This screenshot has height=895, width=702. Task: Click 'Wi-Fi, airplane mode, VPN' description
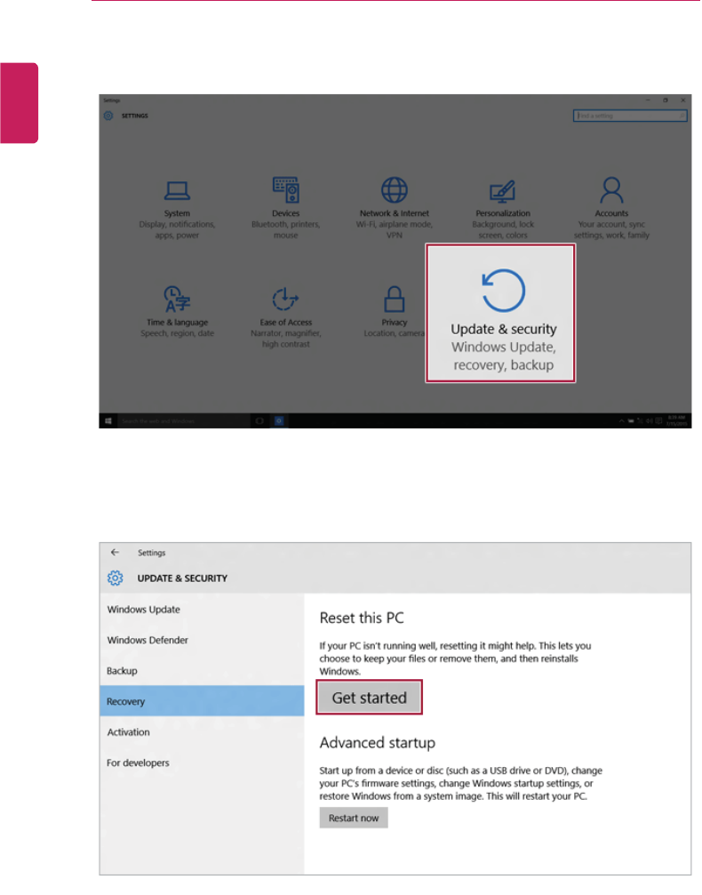pos(395,229)
